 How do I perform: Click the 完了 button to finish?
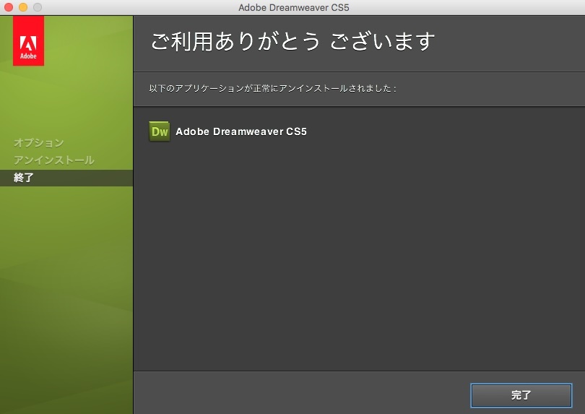point(521,395)
